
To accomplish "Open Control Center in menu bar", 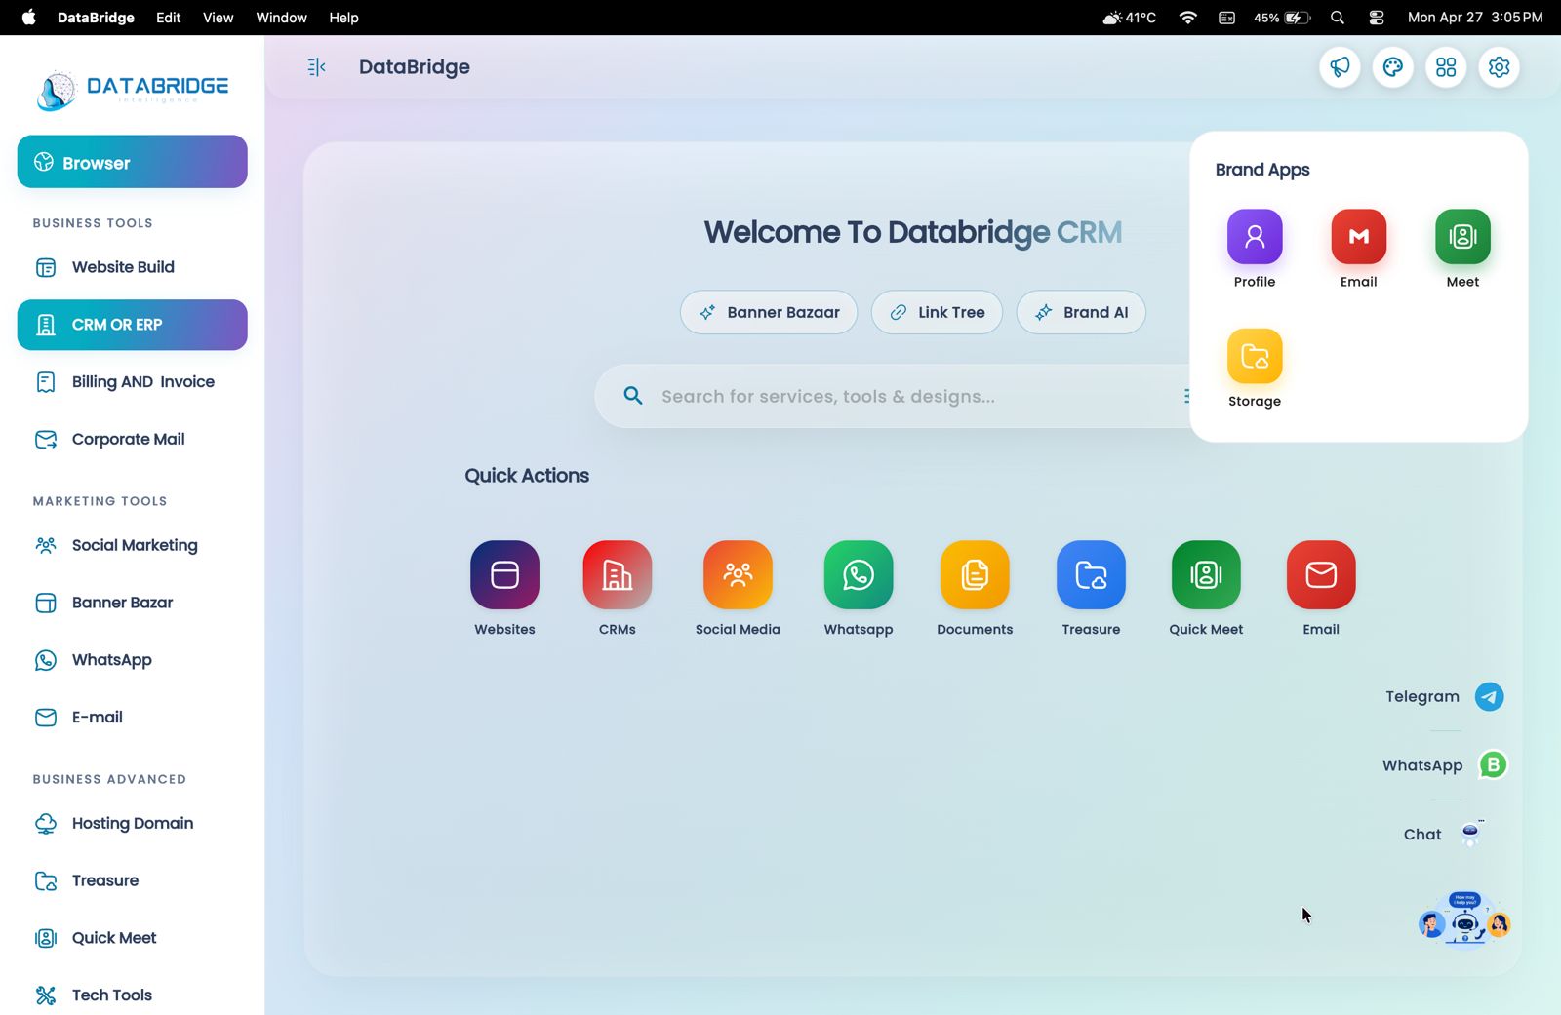I will click(x=1377, y=18).
